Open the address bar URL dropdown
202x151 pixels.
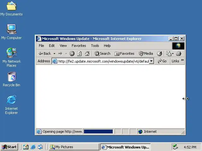[151, 61]
